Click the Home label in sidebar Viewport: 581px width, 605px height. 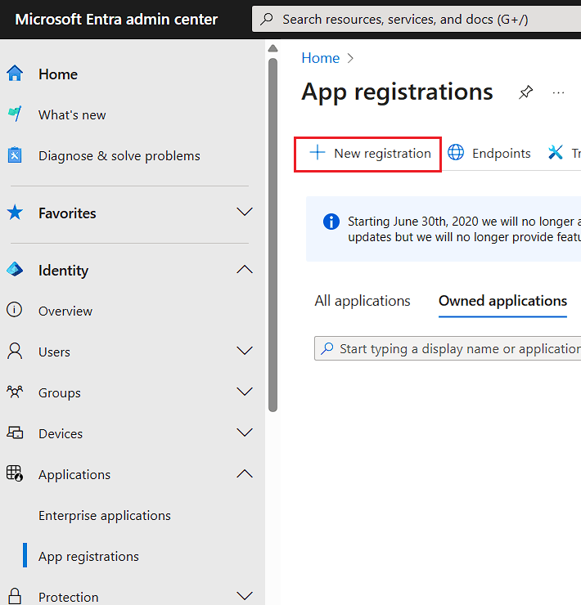58,74
